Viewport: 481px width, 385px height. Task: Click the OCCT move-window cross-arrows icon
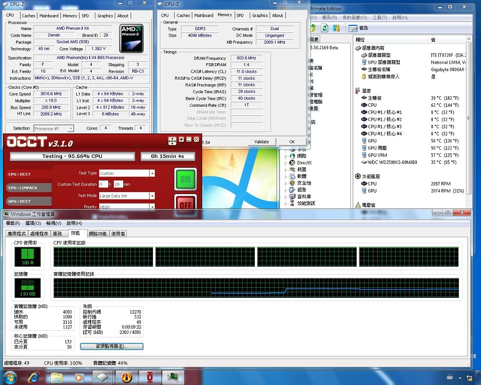pos(172,141)
